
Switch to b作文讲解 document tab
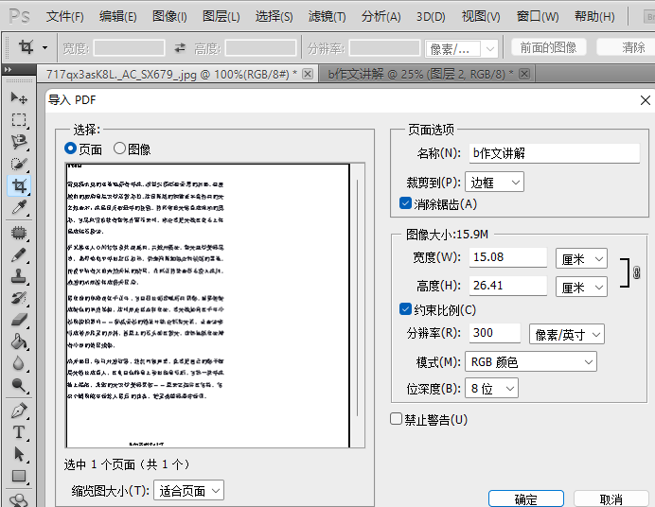pyautogui.click(x=420, y=75)
